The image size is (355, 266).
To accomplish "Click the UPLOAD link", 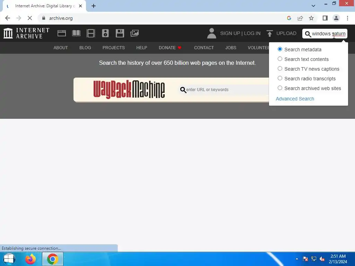I will pyautogui.click(x=286, y=33).
